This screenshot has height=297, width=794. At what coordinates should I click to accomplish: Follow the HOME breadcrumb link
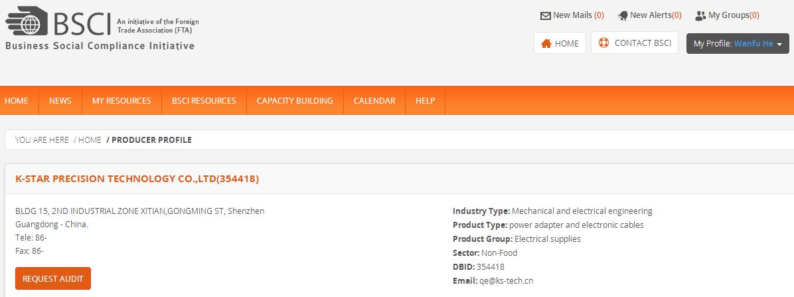[90, 140]
